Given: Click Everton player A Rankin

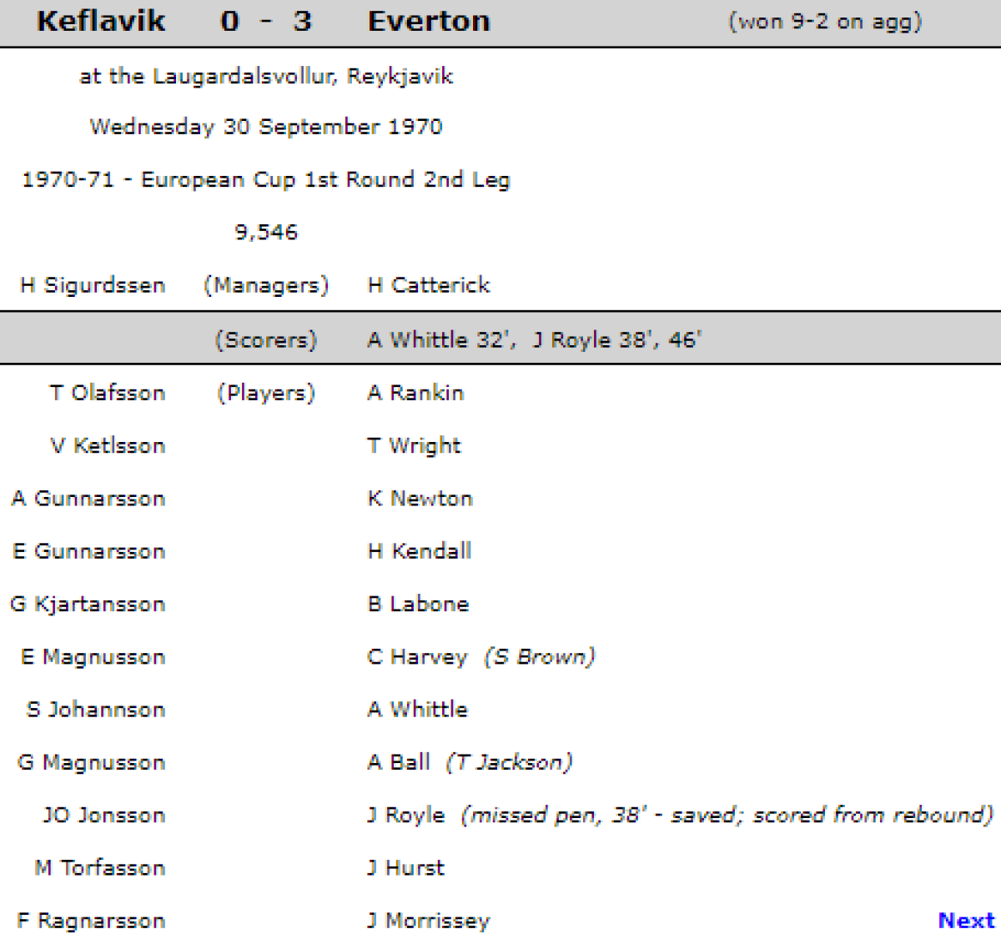Looking at the screenshot, I should tap(415, 393).
